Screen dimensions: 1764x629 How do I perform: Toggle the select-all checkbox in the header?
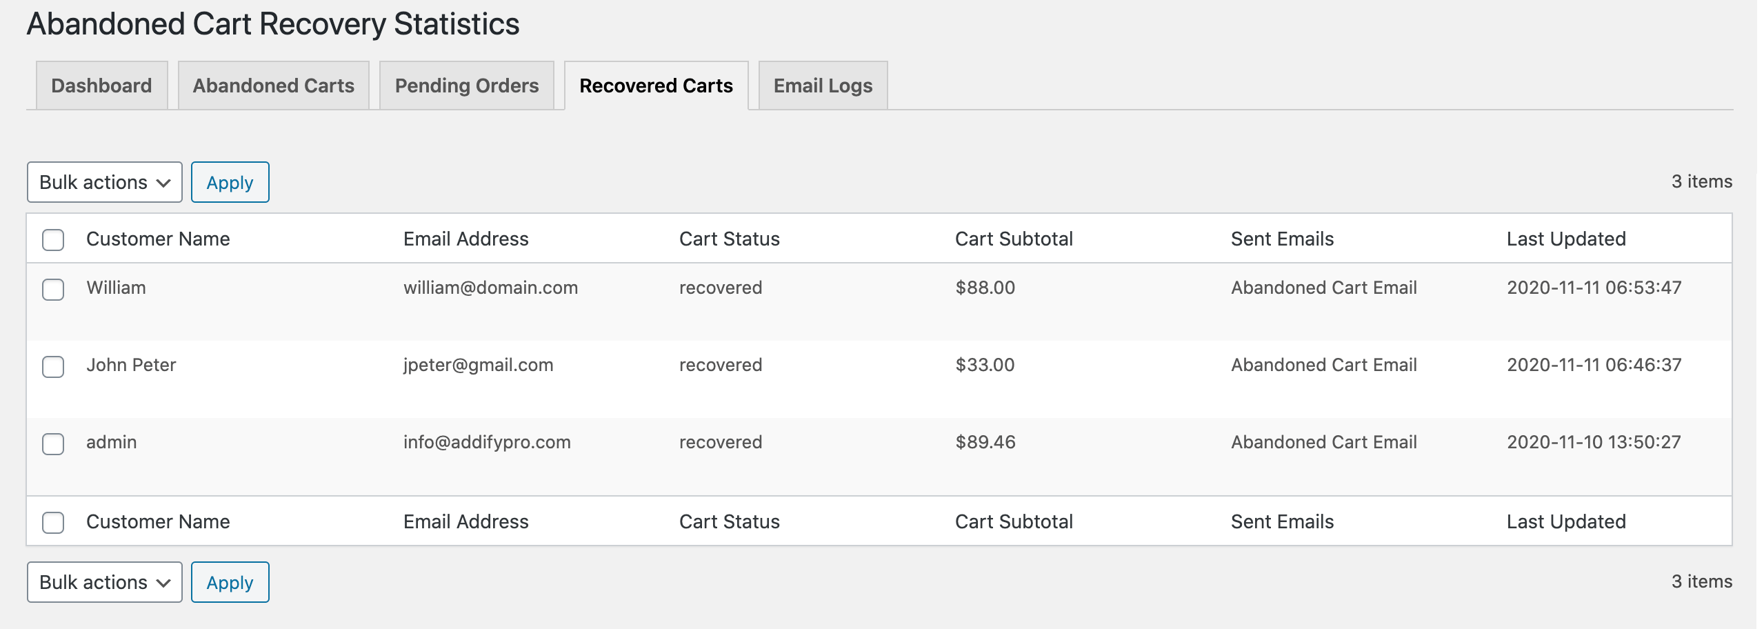tap(53, 239)
